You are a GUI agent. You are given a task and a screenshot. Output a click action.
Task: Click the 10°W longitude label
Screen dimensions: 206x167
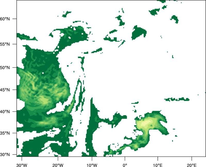pyautogui.click(x=92, y=165)
